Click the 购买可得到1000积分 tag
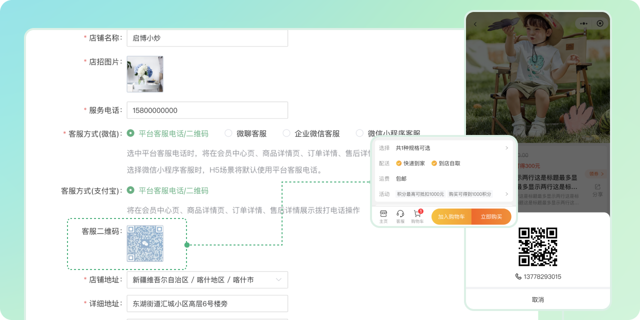640x320 pixels. point(470,194)
